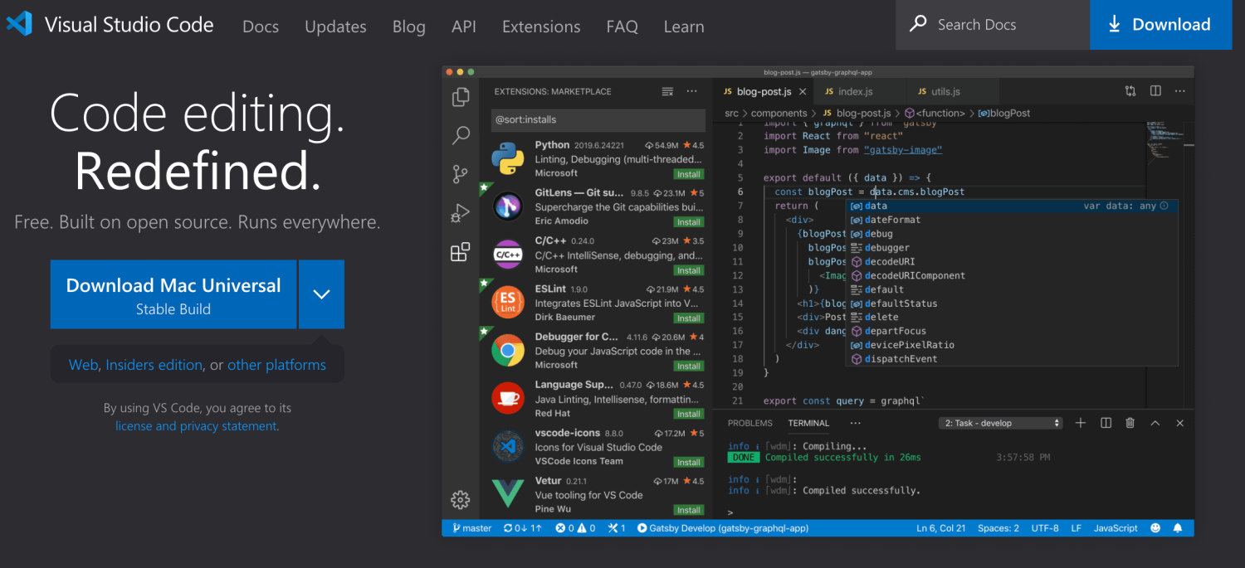Open the Explorer files icon in activity bar
The image size is (1245, 568).
[461, 97]
